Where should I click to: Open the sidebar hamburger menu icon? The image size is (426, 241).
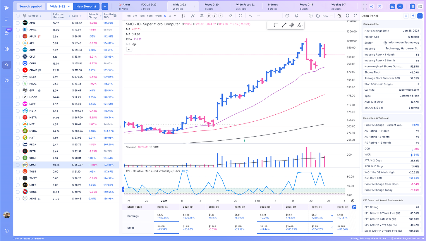[6, 19]
